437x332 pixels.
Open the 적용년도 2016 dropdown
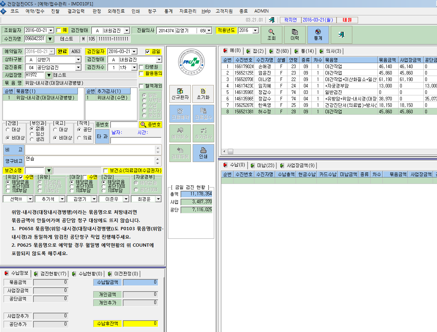255,30
